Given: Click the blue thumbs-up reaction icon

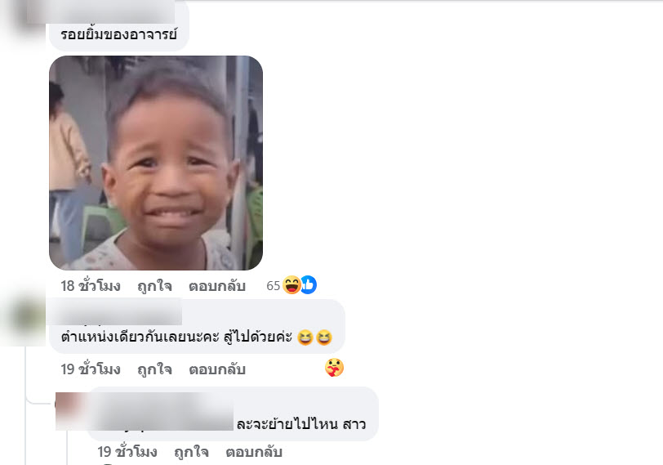Looking at the screenshot, I should coord(309,284).
